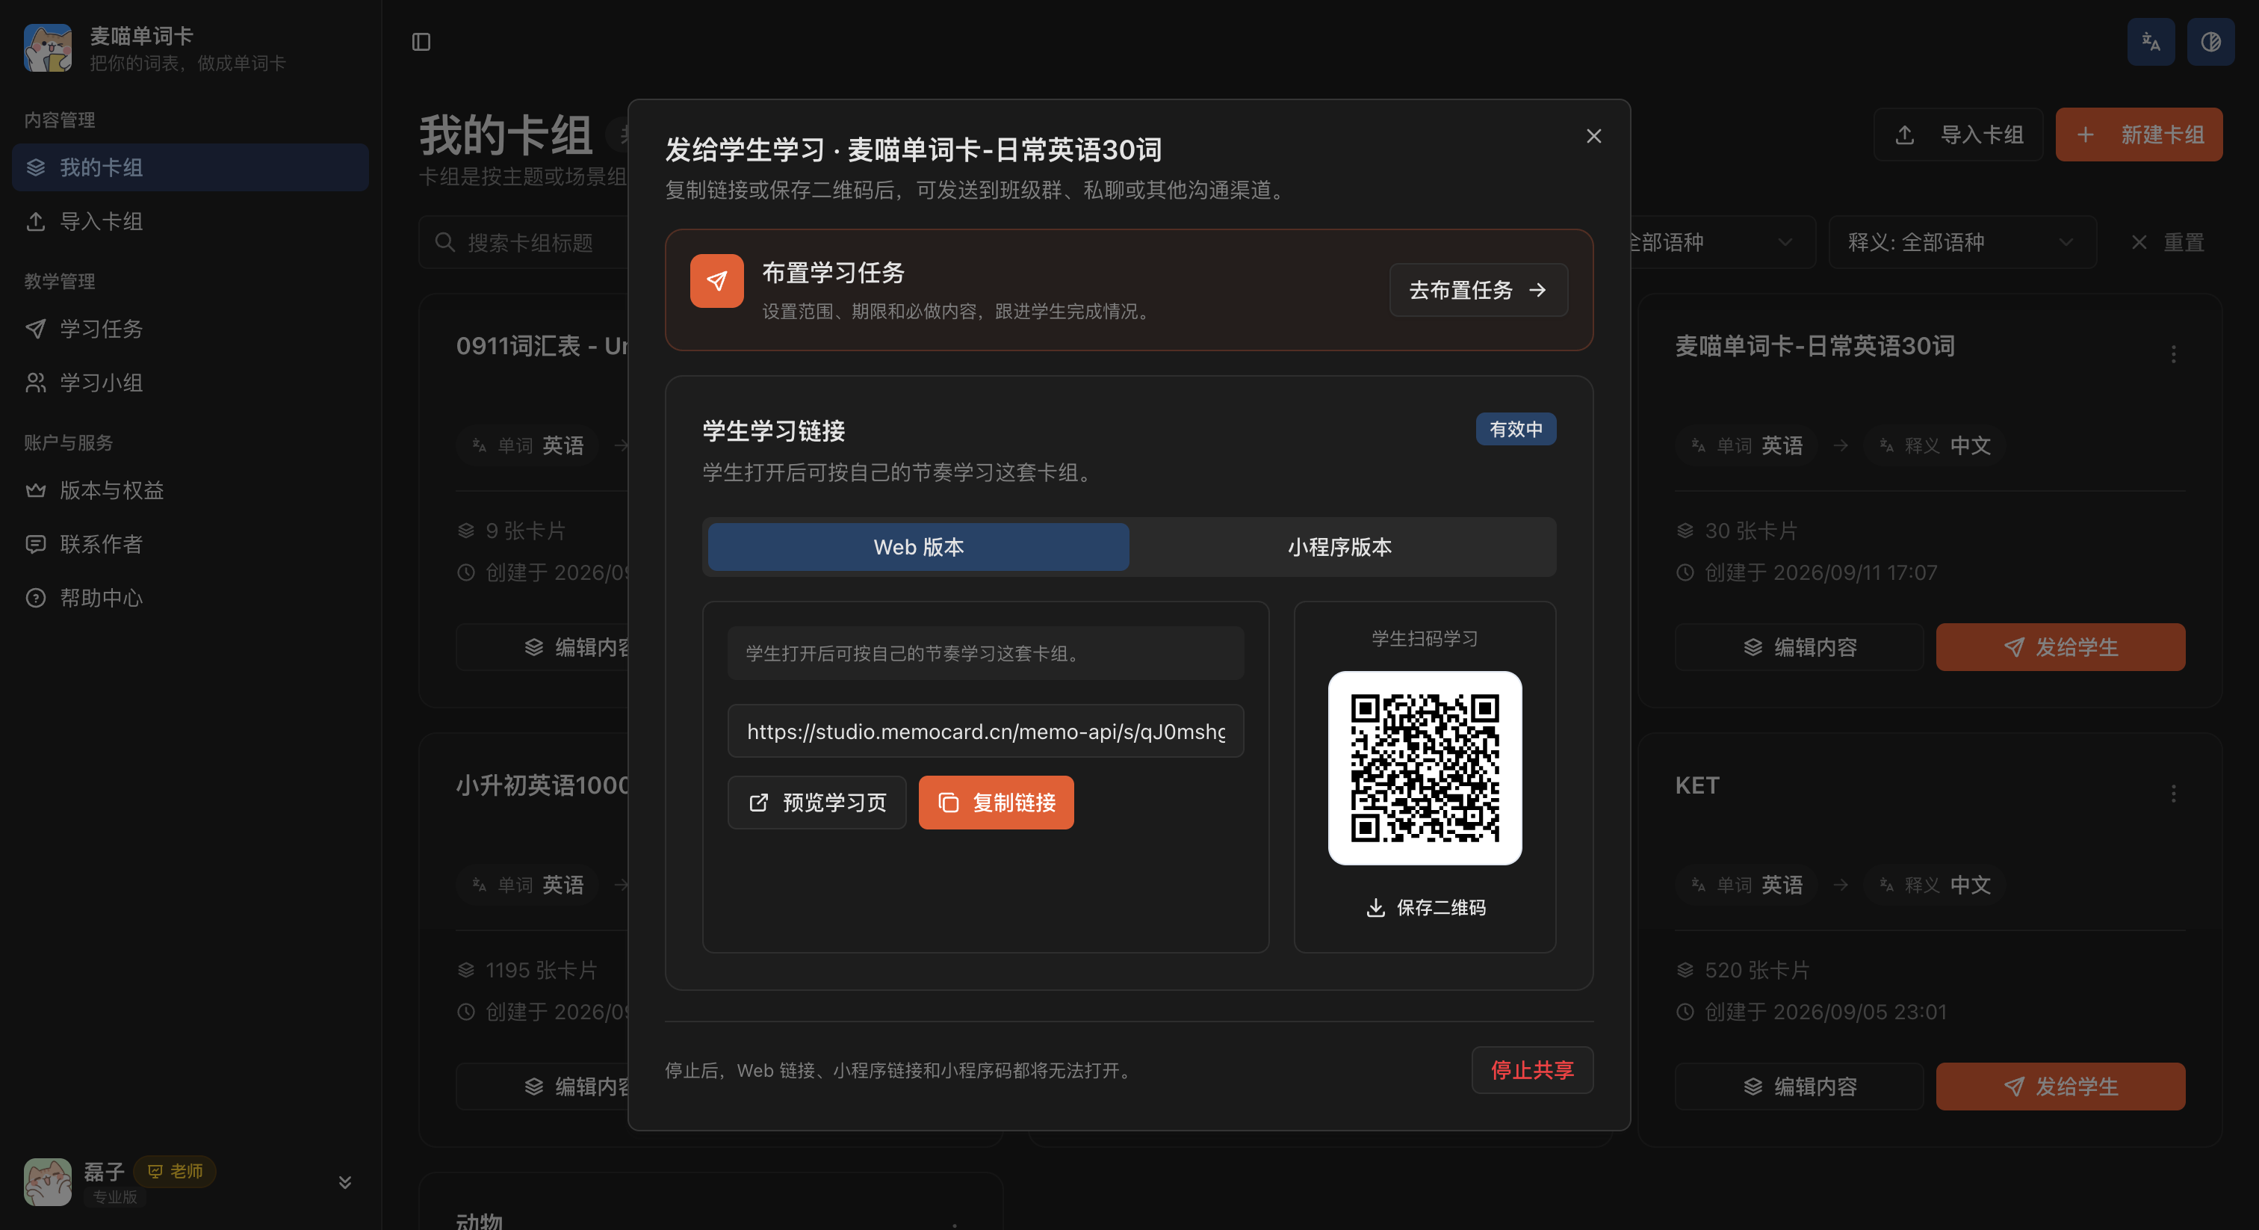Click 编辑内容 on KET card
2259x1230 pixels.
[1799, 1086]
